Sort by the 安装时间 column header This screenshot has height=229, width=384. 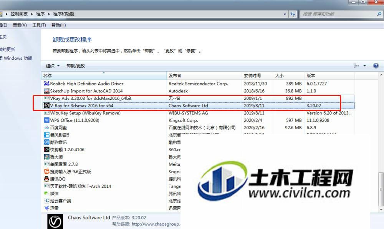[x=257, y=75]
